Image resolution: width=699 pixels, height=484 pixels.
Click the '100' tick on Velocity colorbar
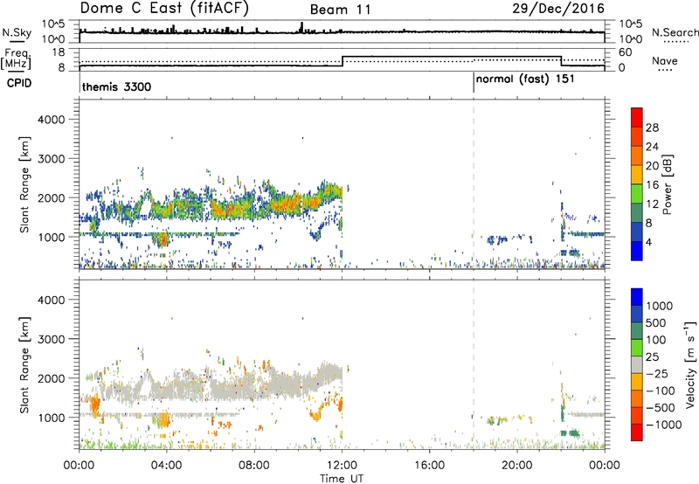pos(656,340)
